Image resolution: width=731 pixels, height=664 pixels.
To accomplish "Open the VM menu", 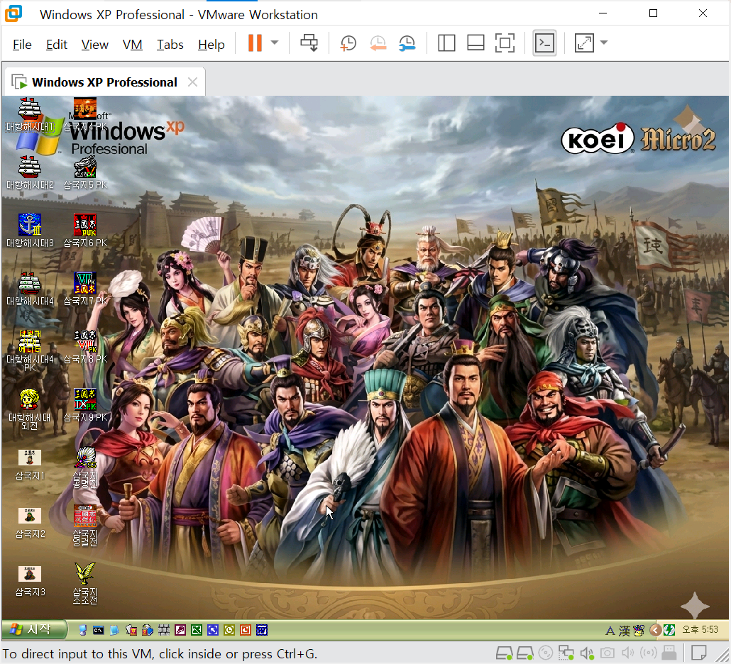I will [132, 45].
